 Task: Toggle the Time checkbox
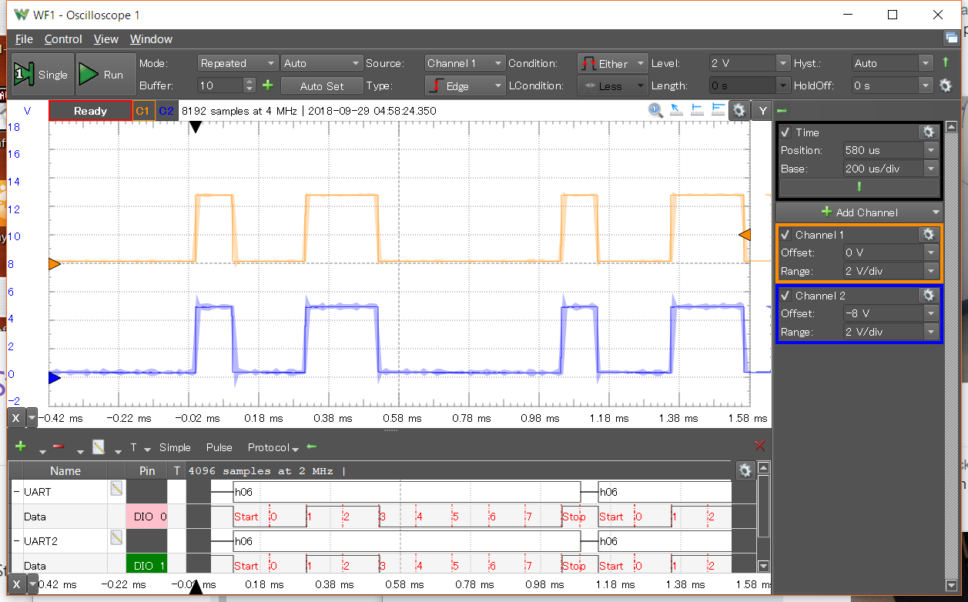click(x=785, y=132)
